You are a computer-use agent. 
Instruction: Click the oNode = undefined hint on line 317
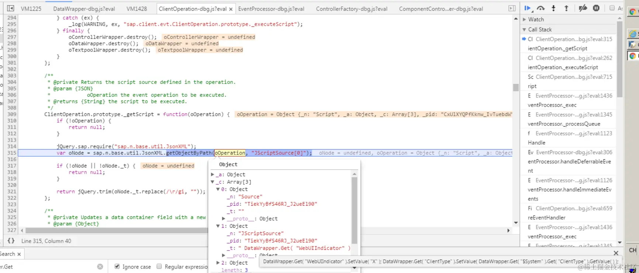coord(168,166)
